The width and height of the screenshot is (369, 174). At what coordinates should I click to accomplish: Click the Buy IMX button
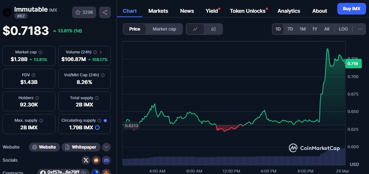click(352, 9)
